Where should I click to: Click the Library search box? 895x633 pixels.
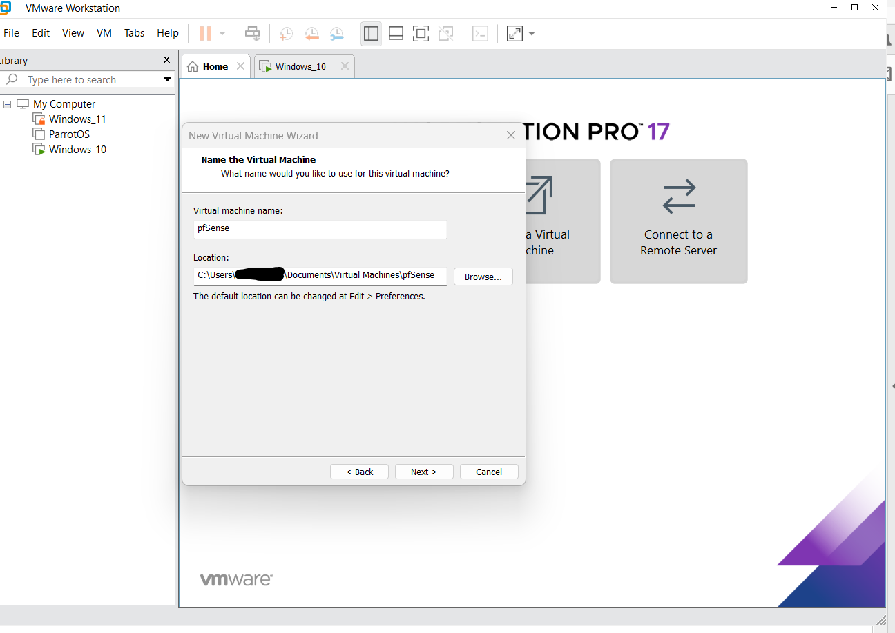pyautogui.click(x=88, y=80)
